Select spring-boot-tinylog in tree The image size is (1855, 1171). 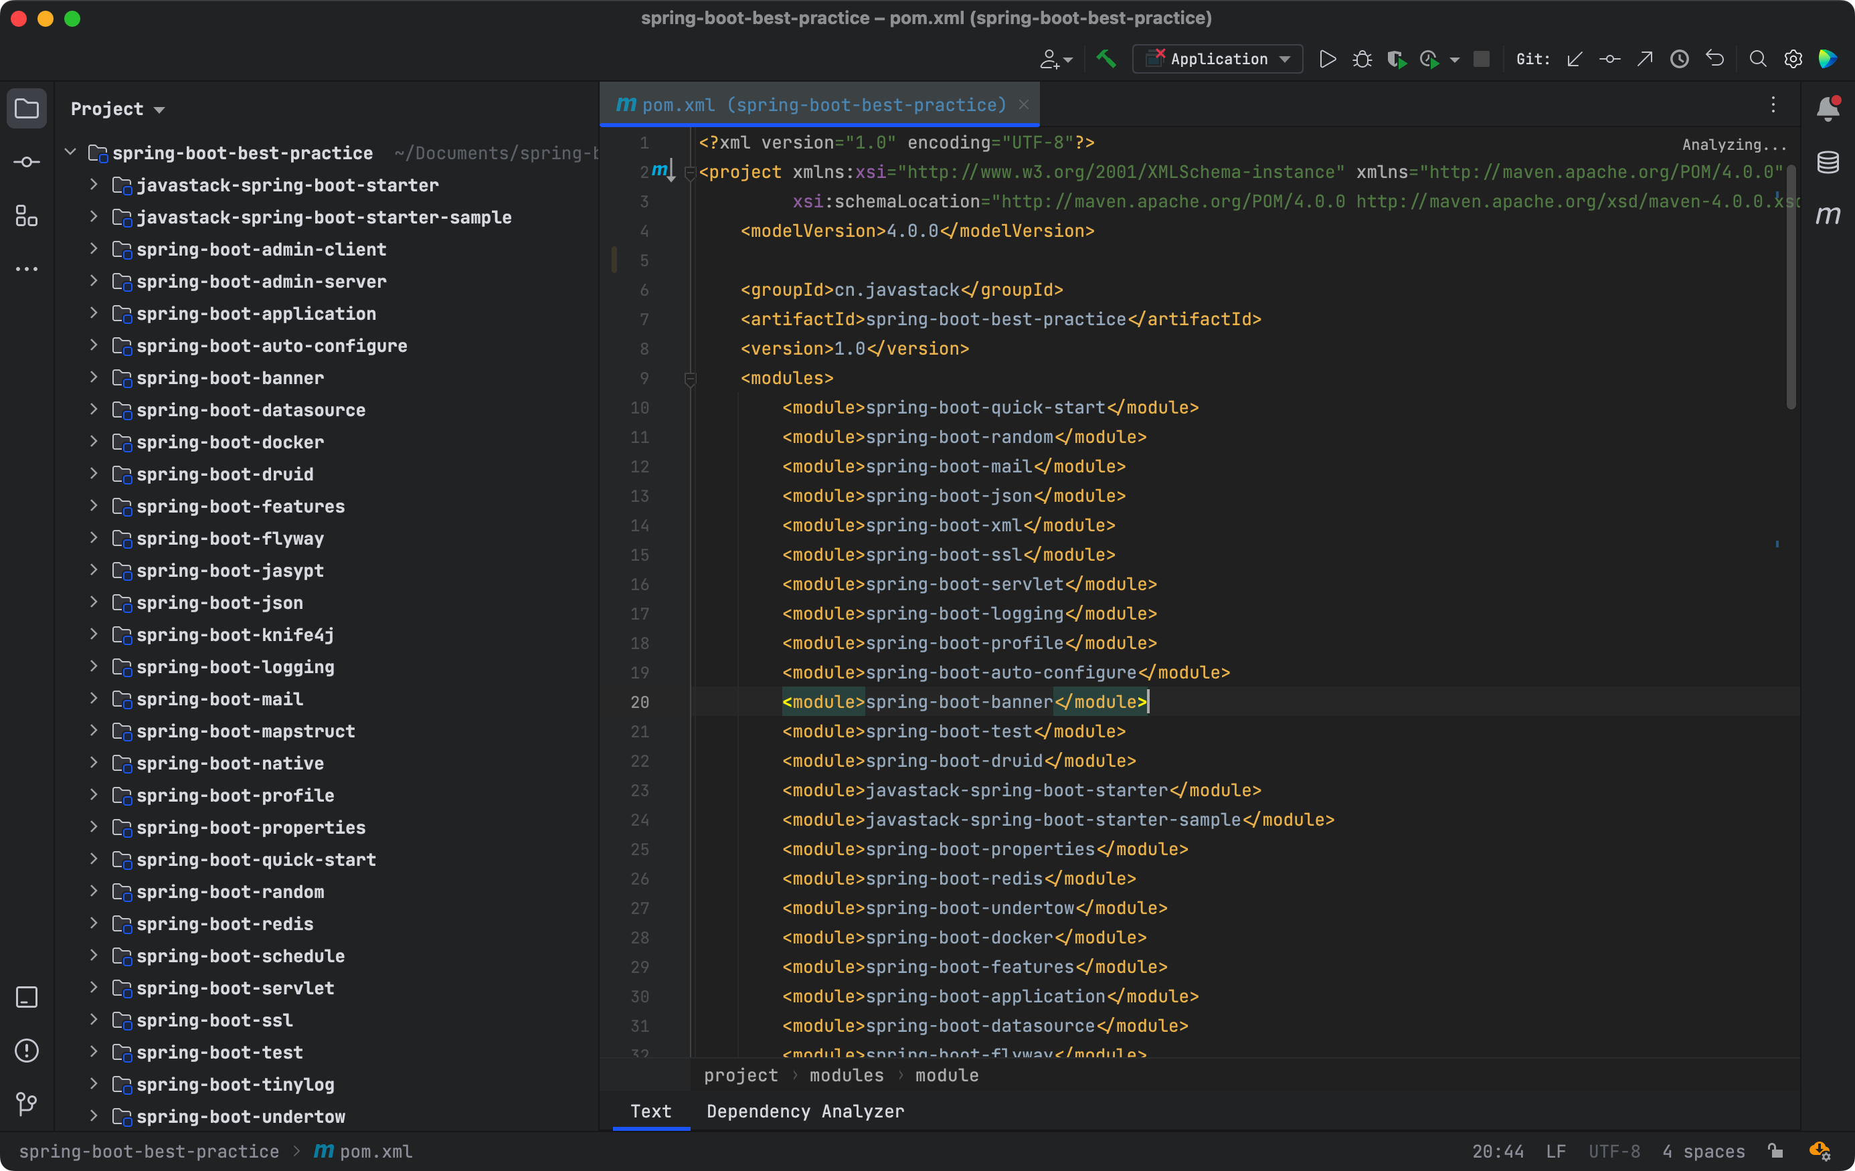pyautogui.click(x=235, y=1084)
